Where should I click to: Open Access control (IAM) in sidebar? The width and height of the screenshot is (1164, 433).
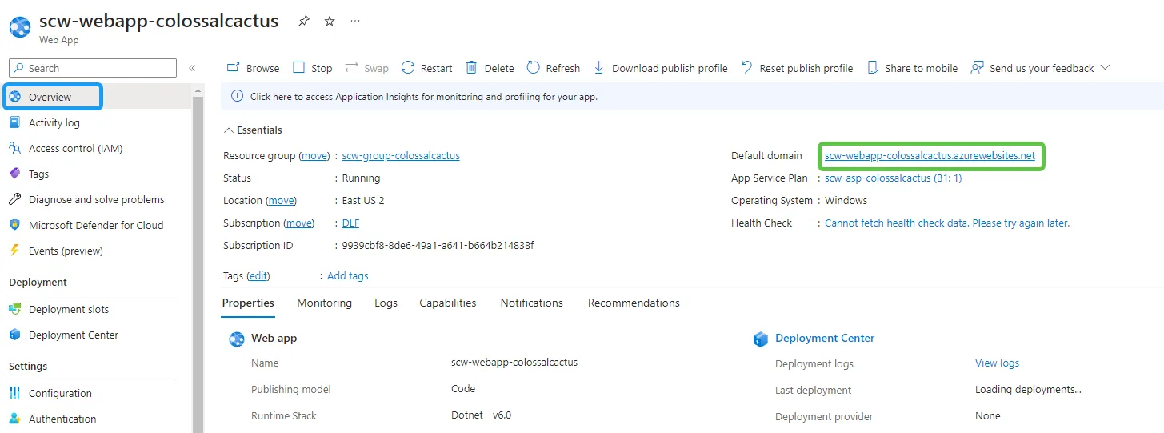[75, 148]
